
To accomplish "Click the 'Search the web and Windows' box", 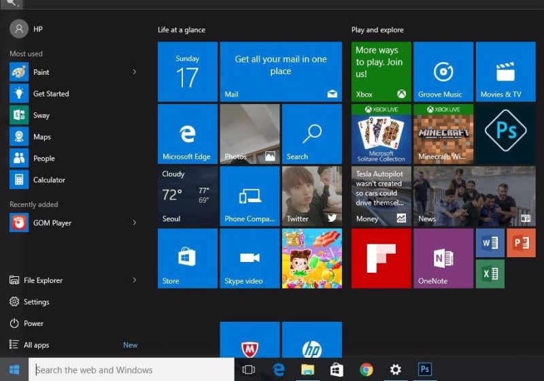I will tap(131, 369).
